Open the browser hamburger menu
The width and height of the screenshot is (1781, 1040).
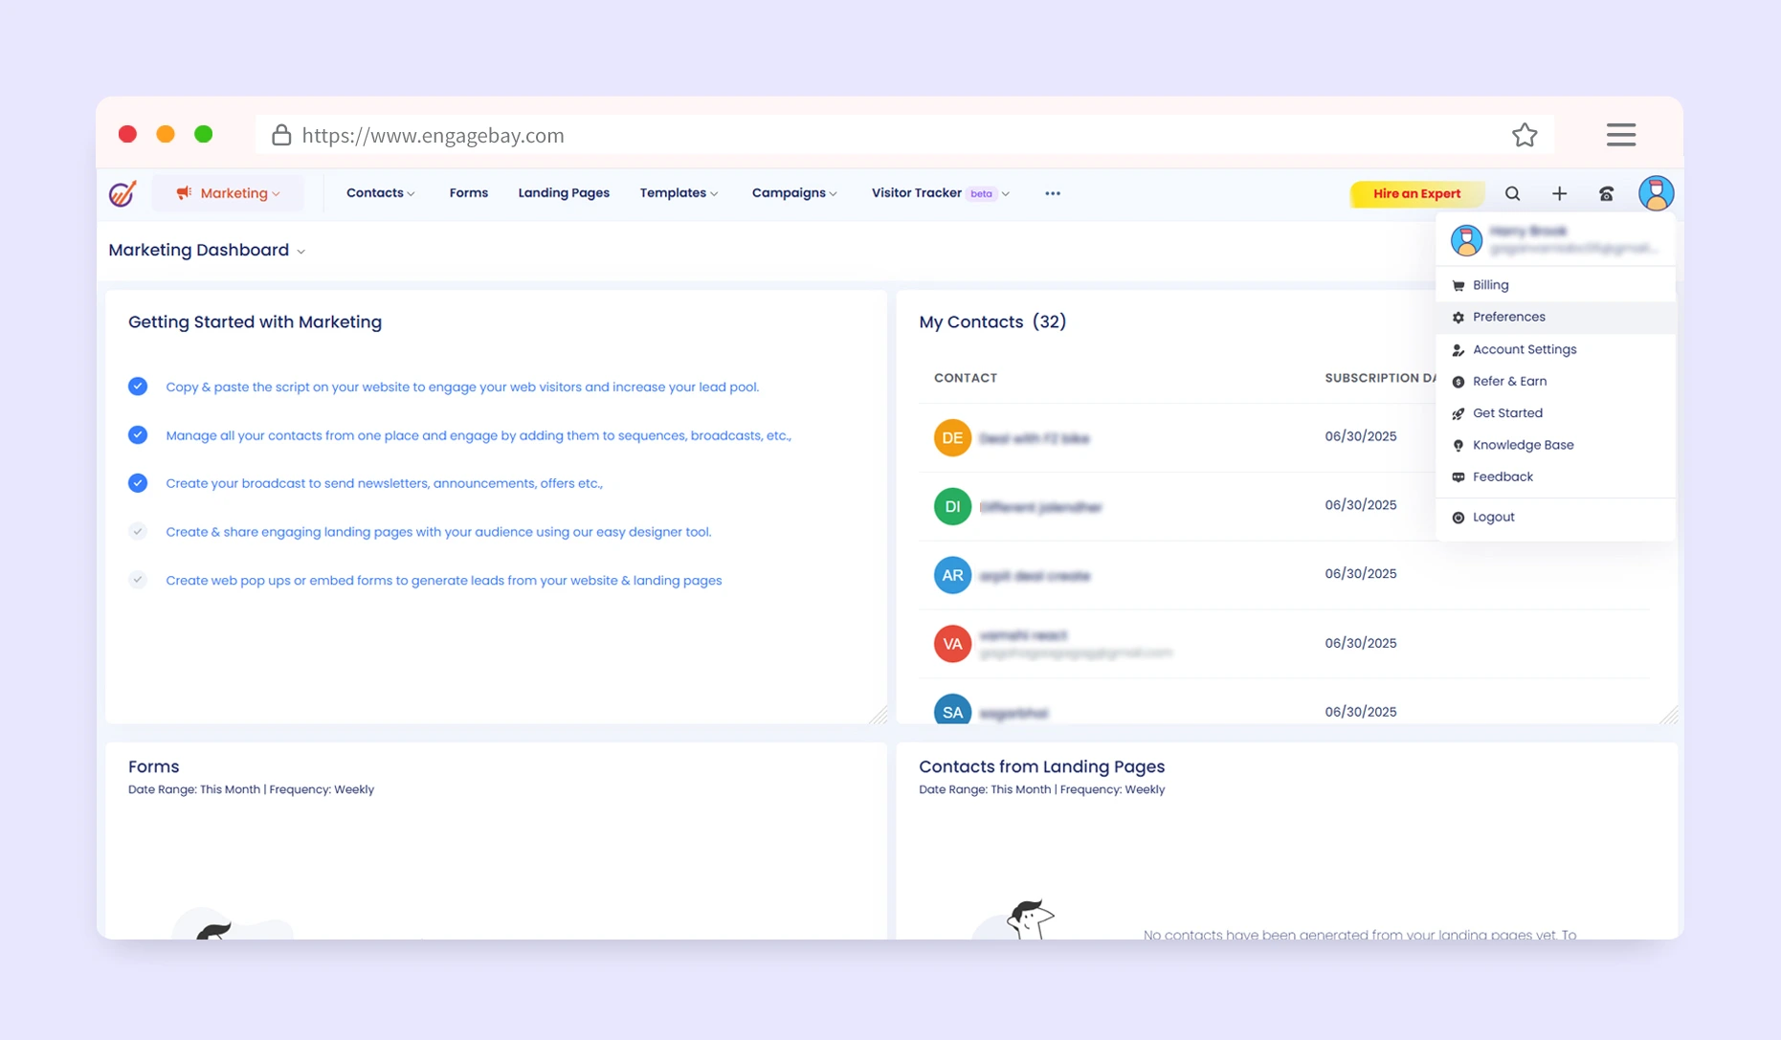point(1620,135)
